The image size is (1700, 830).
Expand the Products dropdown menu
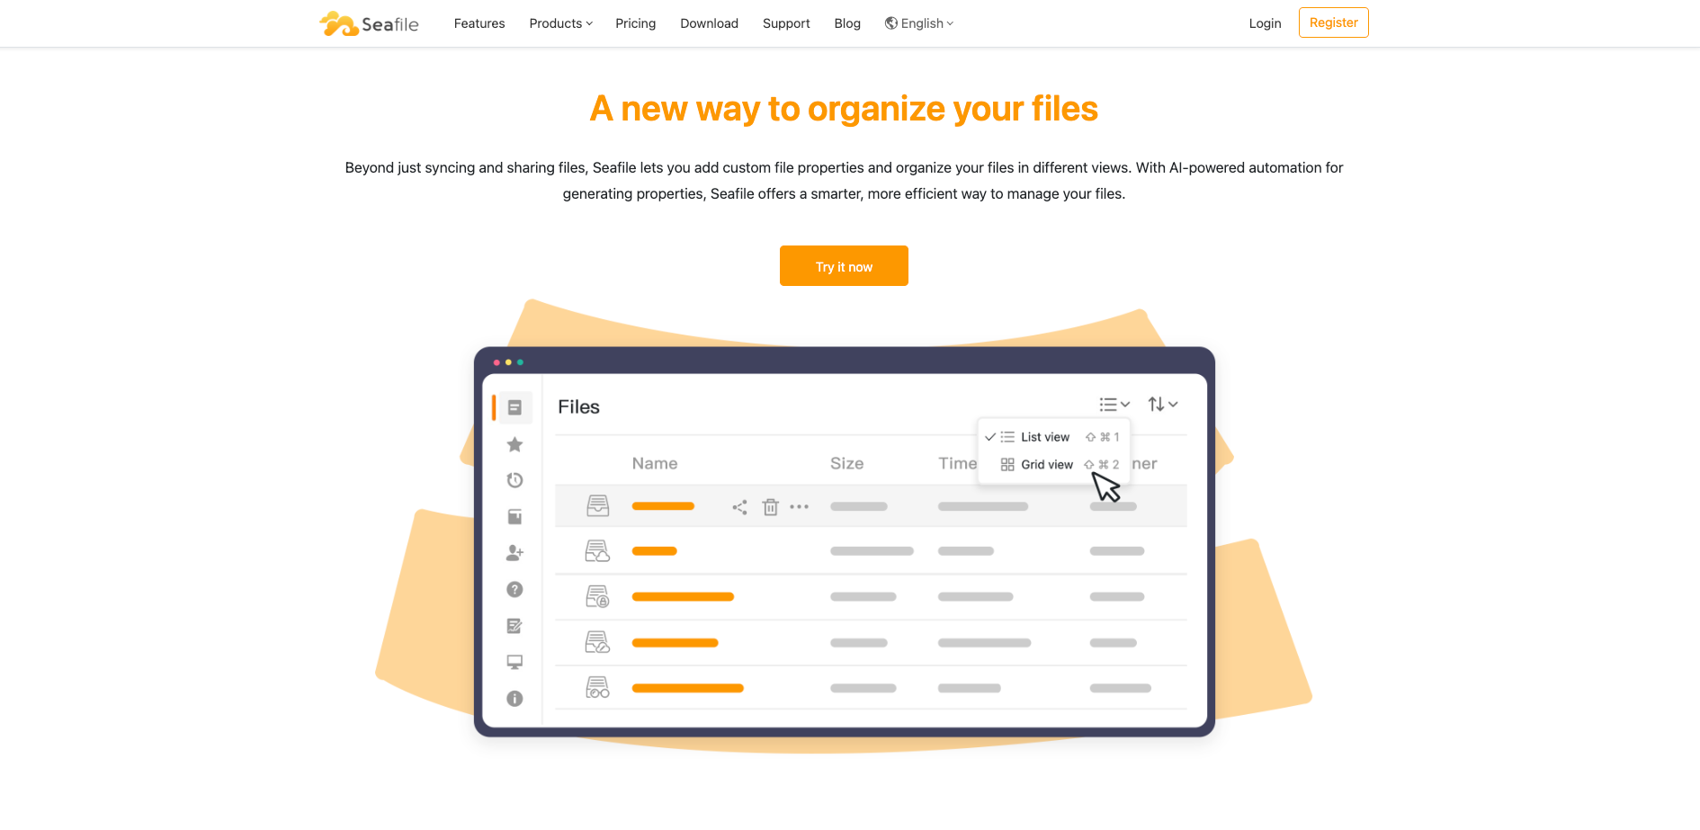561,23
